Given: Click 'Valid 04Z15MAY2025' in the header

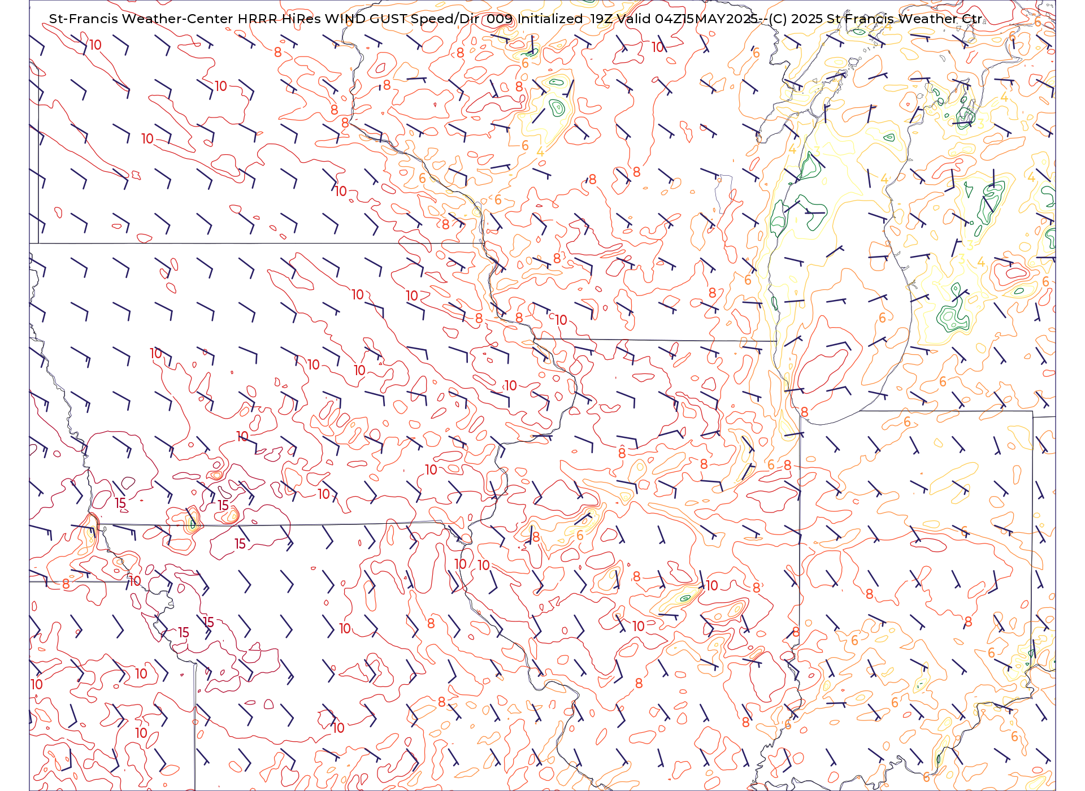Looking at the screenshot, I should 687,19.
